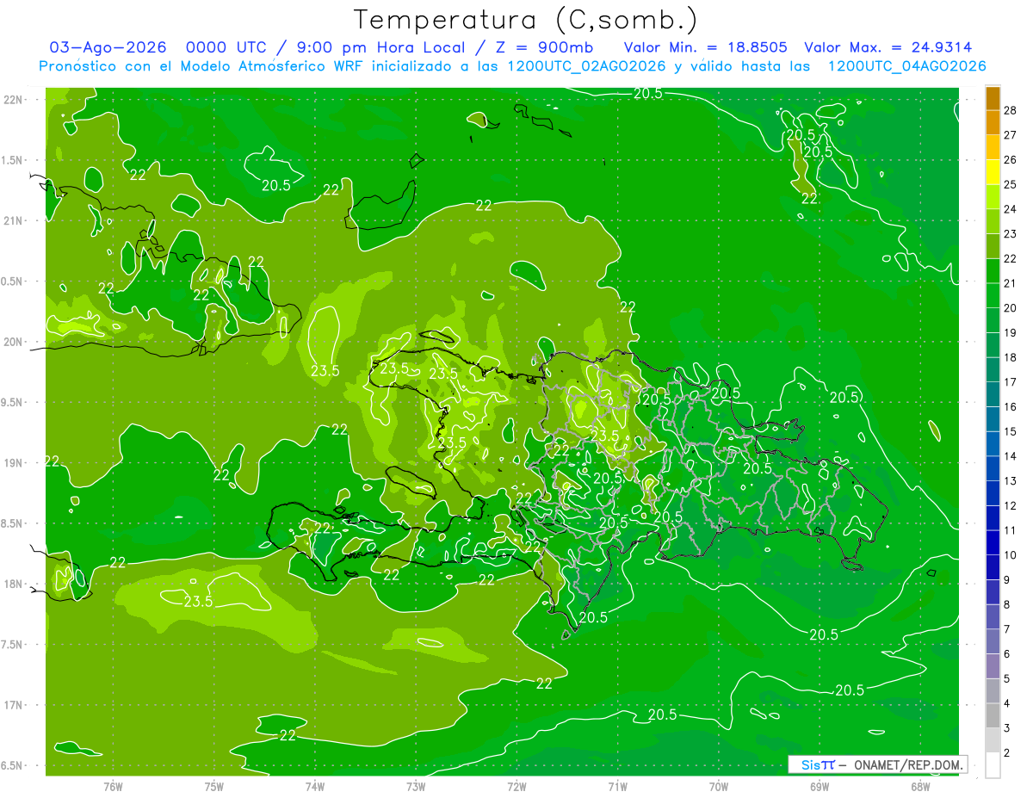Select the dark orange swatch between 27 and 28
The width and height of the screenshot is (1033, 798).
[993, 123]
